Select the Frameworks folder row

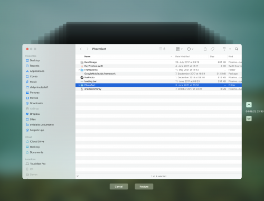[158, 70]
